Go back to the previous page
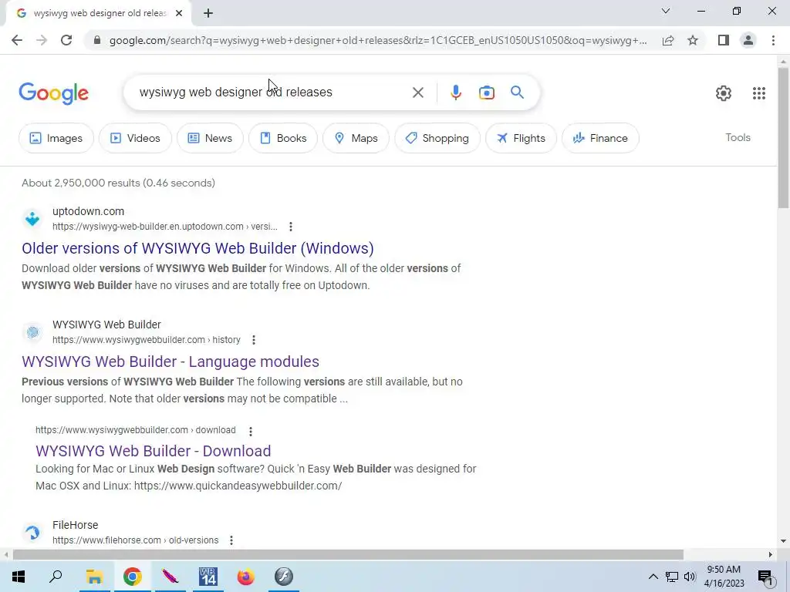 (17, 40)
